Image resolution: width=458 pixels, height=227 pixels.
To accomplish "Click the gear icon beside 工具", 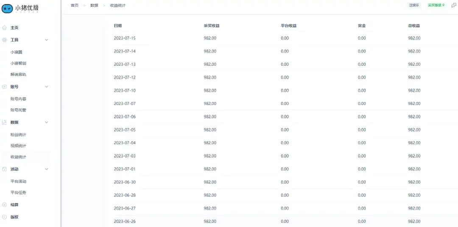I will click(5, 40).
